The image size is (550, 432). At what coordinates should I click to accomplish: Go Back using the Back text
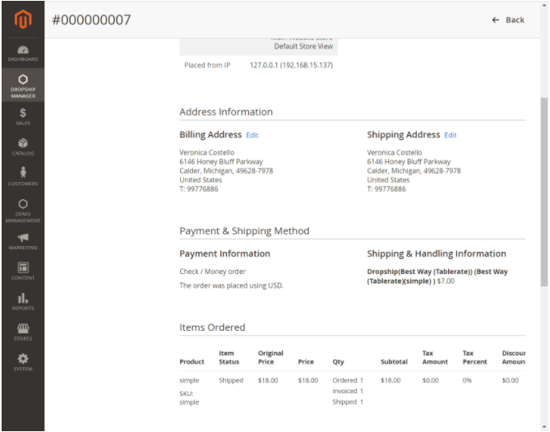[x=515, y=20]
